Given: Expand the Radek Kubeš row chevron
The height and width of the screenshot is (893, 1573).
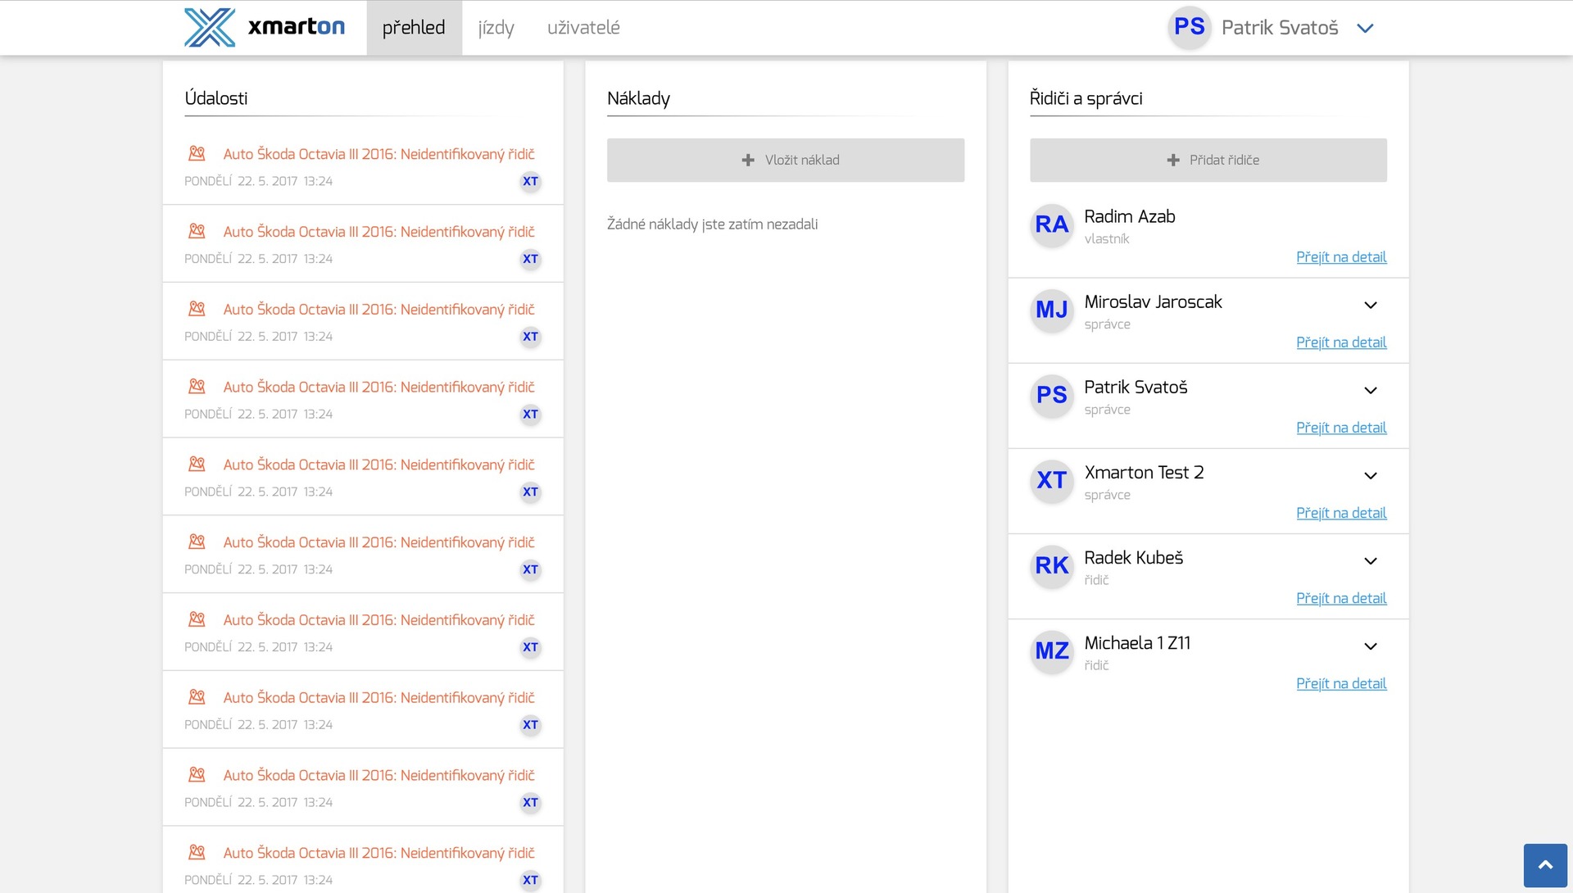Looking at the screenshot, I should 1370,561.
